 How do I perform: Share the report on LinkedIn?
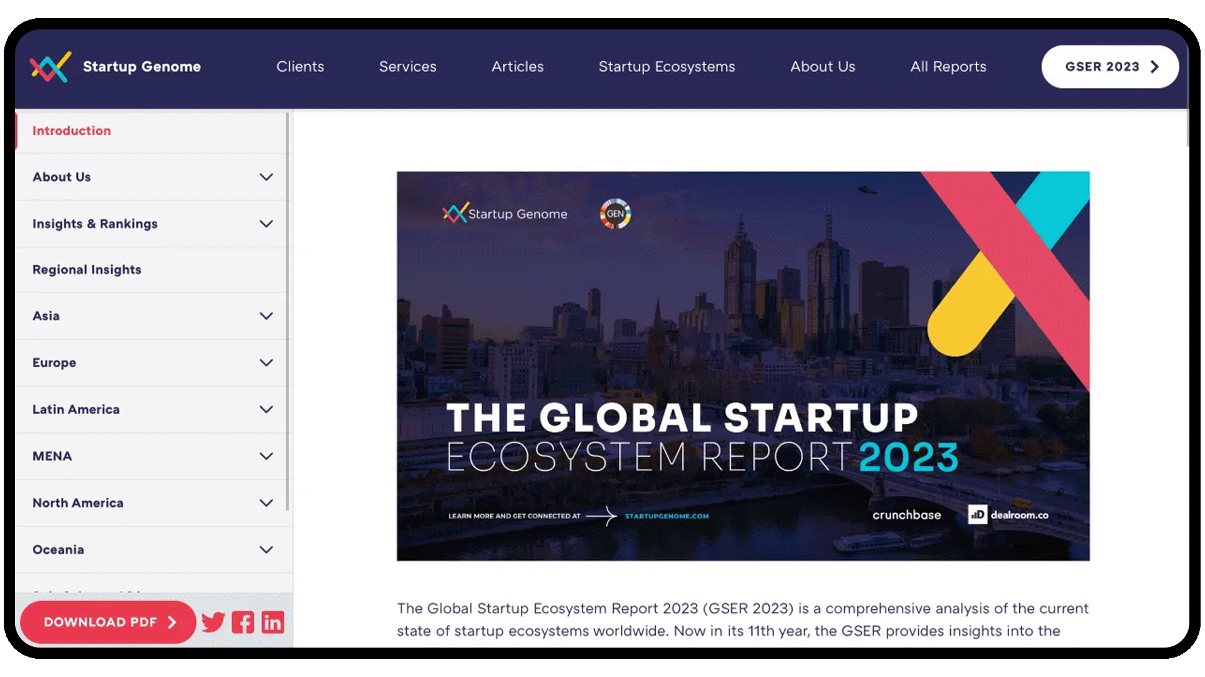[x=273, y=622]
